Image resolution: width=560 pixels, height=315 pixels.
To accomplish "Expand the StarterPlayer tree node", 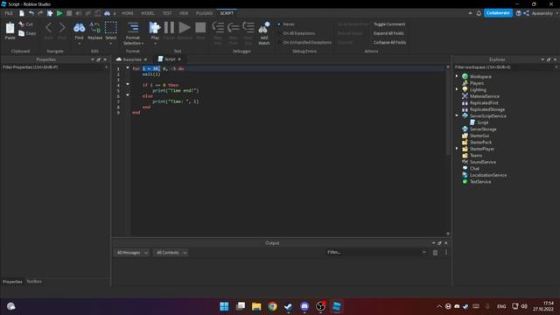I will click(457, 149).
